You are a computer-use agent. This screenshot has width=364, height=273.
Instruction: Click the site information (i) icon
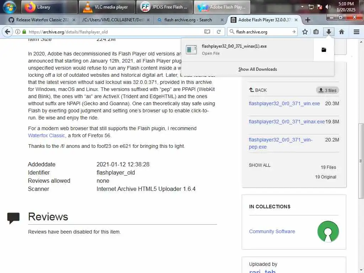click(x=18, y=32)
